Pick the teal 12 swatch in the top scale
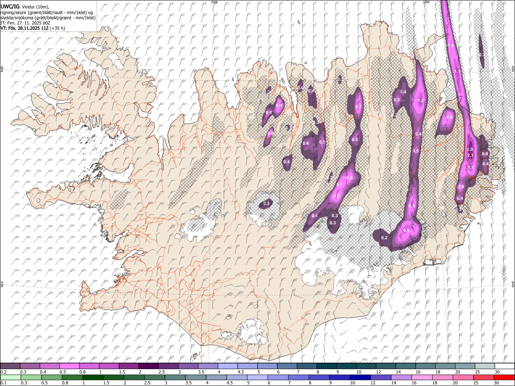Screen dimensions: 515x386 [386, 366]
